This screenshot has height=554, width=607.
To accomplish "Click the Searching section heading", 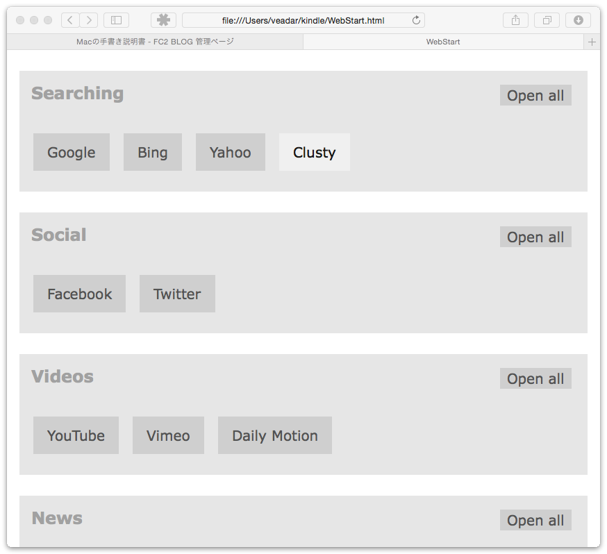I will pos(77,94).
